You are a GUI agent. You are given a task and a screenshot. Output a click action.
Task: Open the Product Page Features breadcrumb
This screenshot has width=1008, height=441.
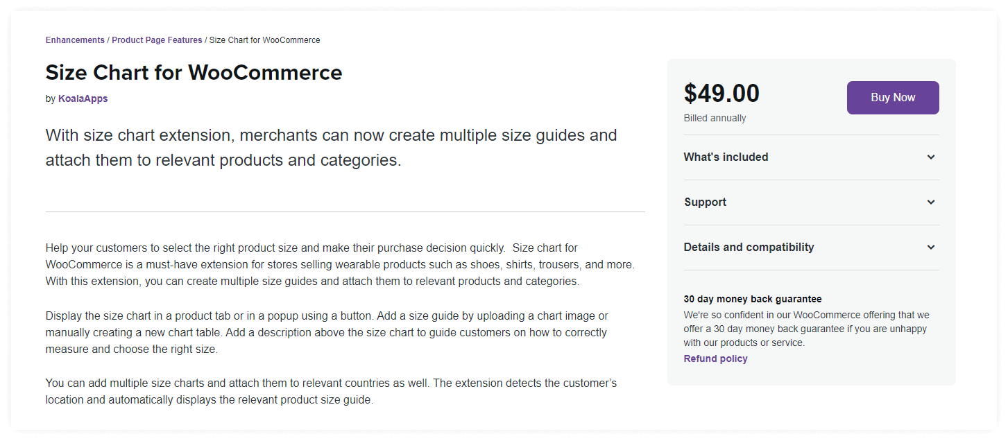pos(157,40)
